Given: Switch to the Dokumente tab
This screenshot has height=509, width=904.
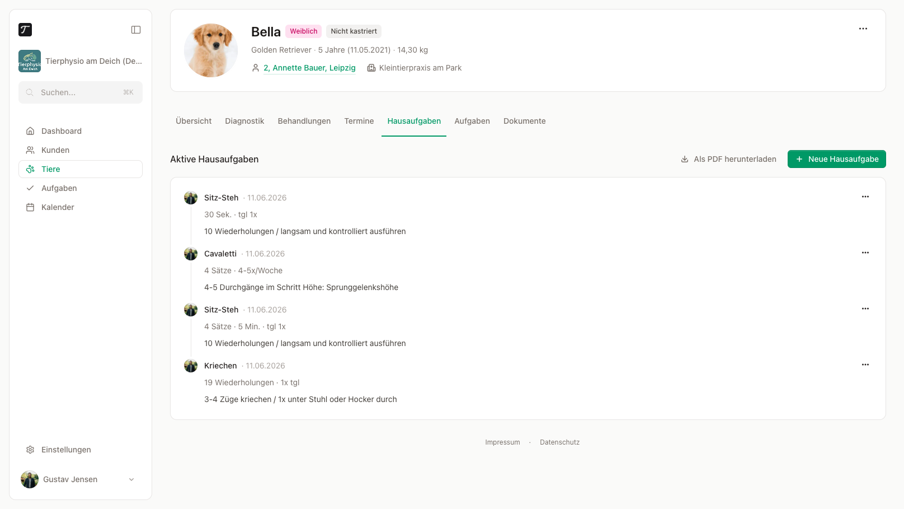Looking at the screenshot, I should pos(525,121).
